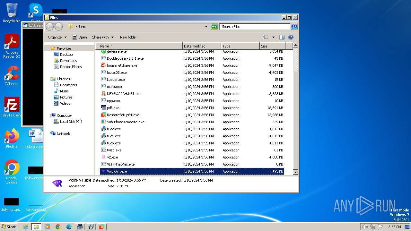Open the Share with dropdown menu

(103, 37)
